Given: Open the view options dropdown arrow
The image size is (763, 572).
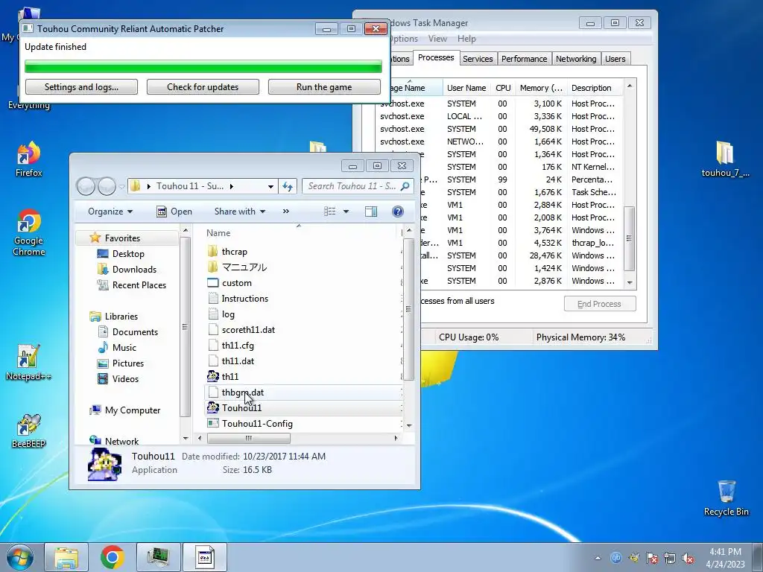Looking at the screenshot, I should 346,211.
